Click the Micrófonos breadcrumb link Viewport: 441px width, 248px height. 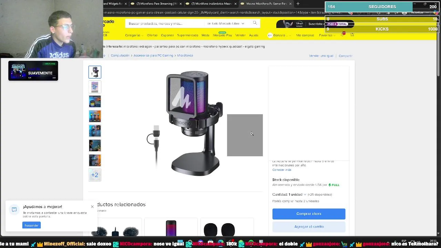(x=185, y=55)
